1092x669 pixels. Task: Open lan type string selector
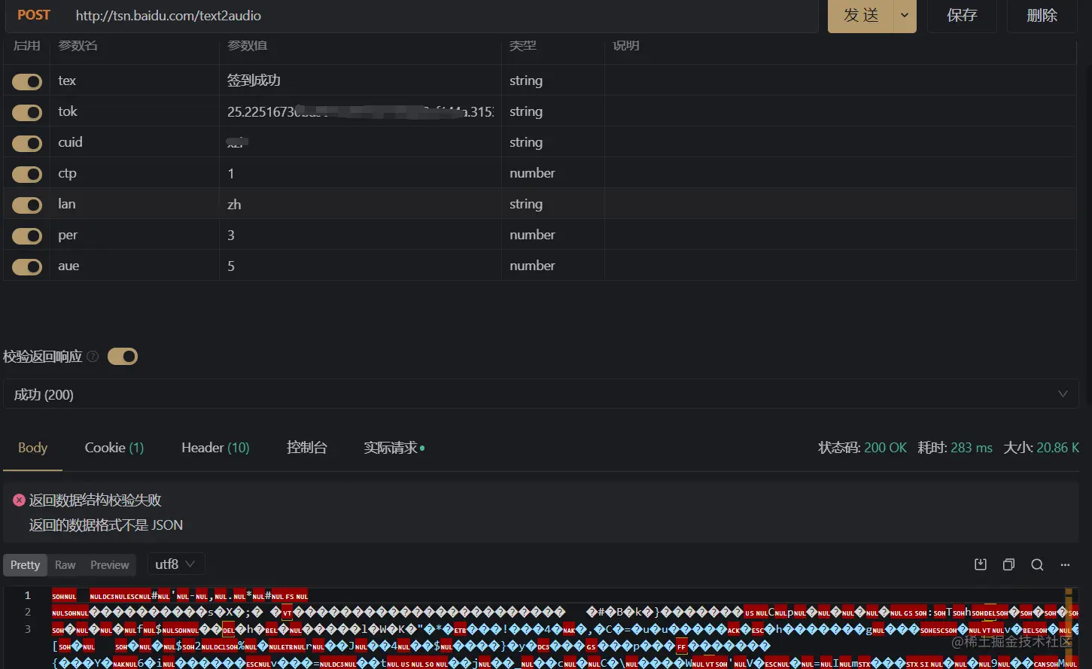point(552,204)
